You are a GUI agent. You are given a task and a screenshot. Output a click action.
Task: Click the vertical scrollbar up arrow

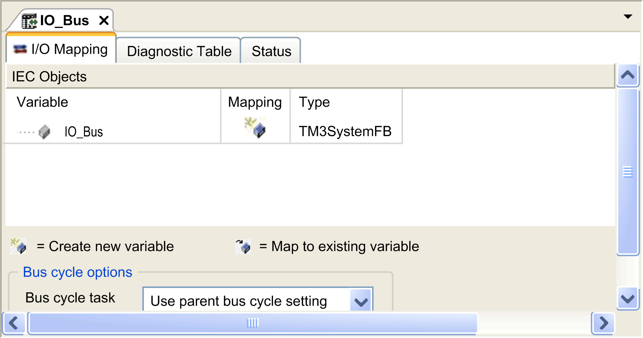point(628,75)
